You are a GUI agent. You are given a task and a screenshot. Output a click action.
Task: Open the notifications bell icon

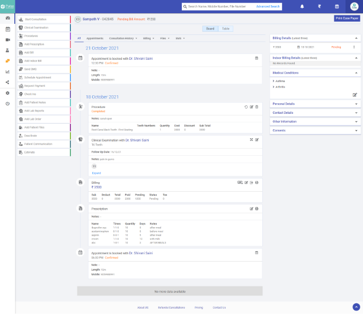[x=302, y=7]
